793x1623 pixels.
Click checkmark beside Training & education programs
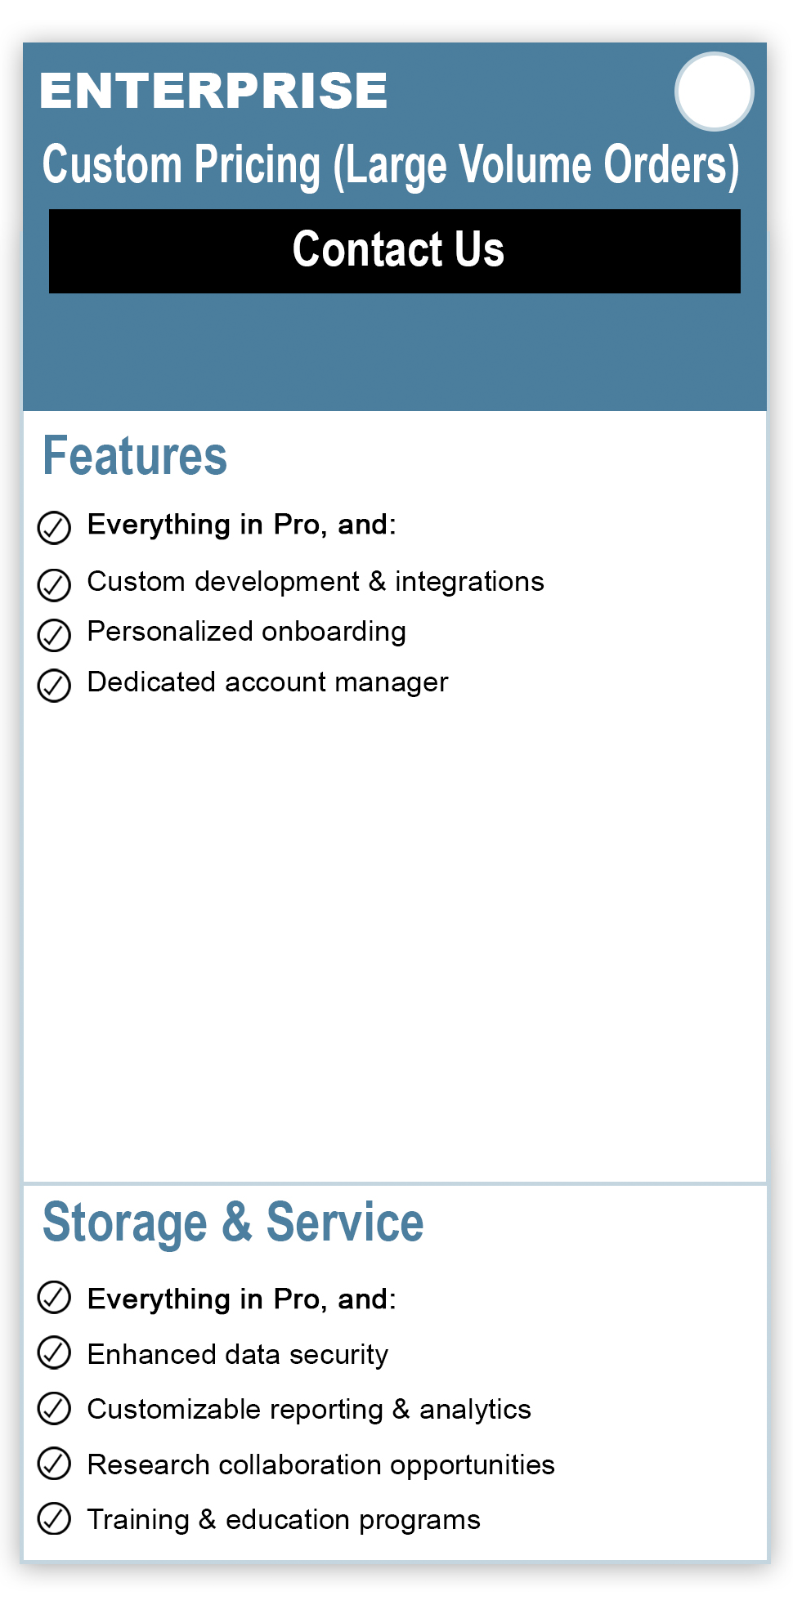[55, 1518]
